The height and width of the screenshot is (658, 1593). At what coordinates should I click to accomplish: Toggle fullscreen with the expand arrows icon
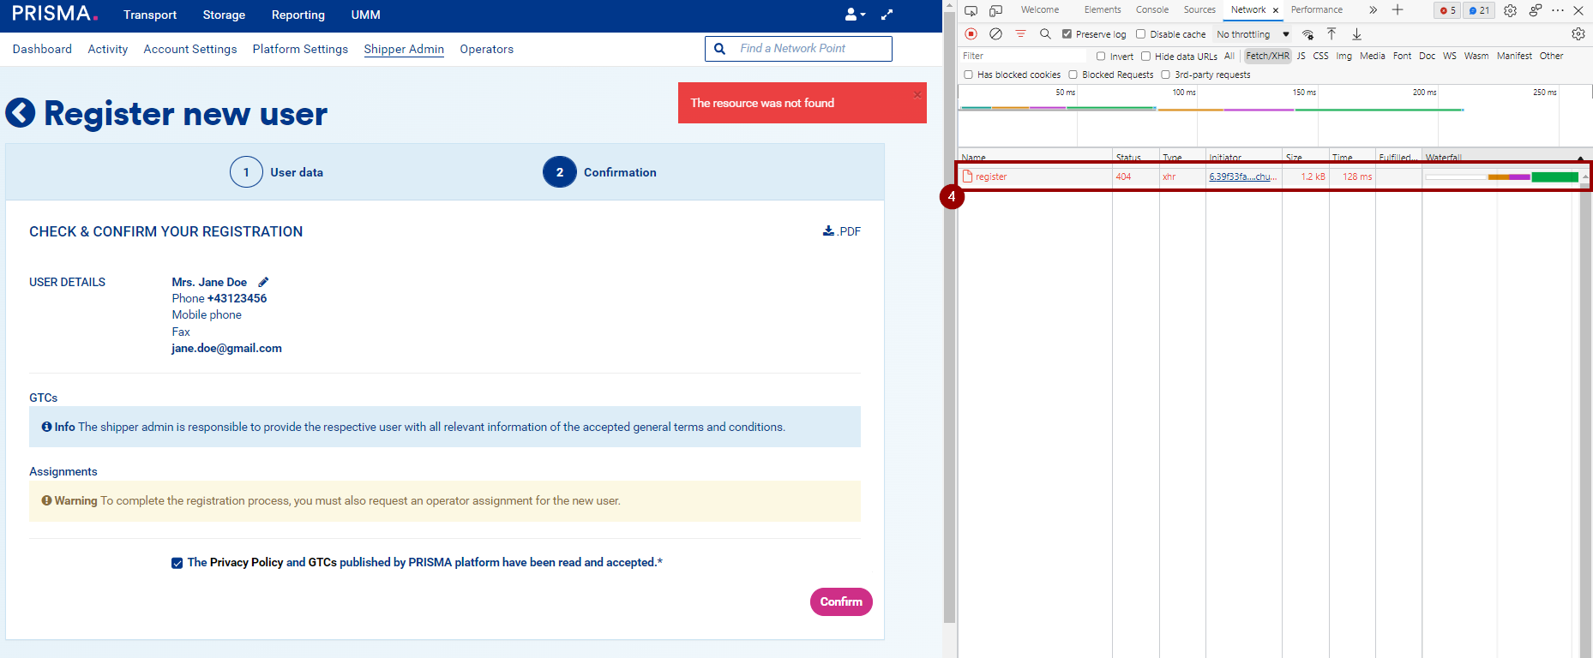[887, 15]
